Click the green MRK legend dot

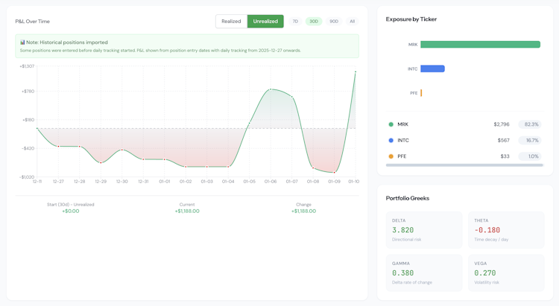391,124
